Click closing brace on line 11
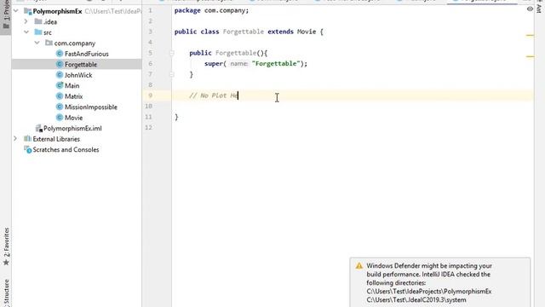This screenshot has width=545, height=307. click(176, 117)
